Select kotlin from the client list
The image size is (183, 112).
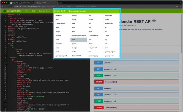[x=58, y=40]
